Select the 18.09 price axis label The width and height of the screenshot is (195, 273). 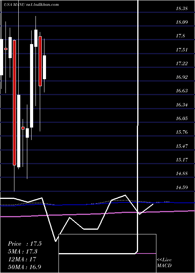pos(182,22)
